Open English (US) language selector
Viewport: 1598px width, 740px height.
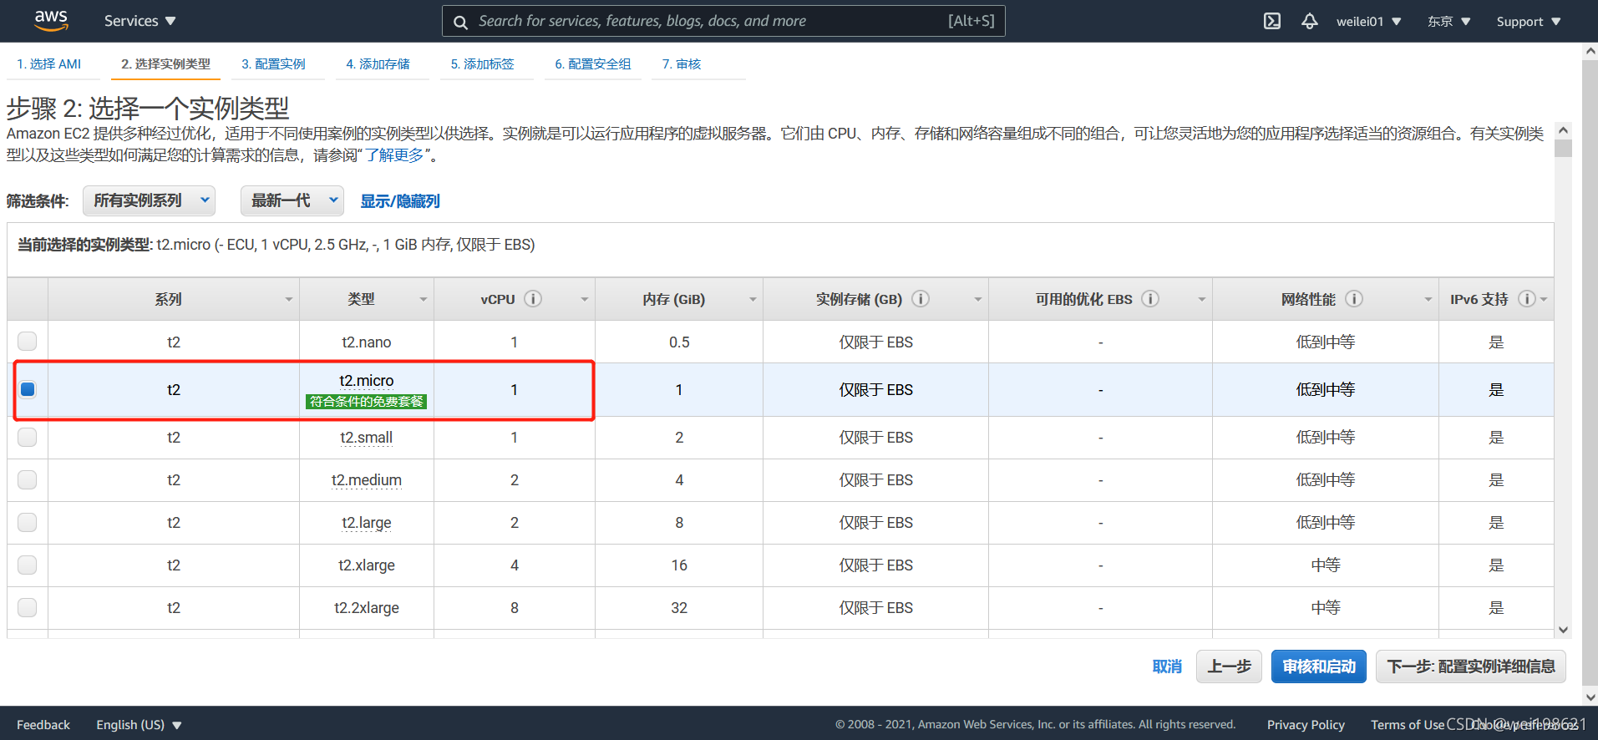tap(139, 725)
